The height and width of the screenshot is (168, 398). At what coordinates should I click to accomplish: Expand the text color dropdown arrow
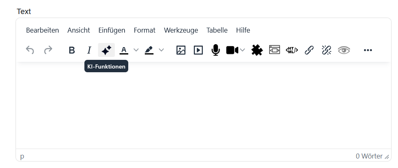click(x=136, y=50)
